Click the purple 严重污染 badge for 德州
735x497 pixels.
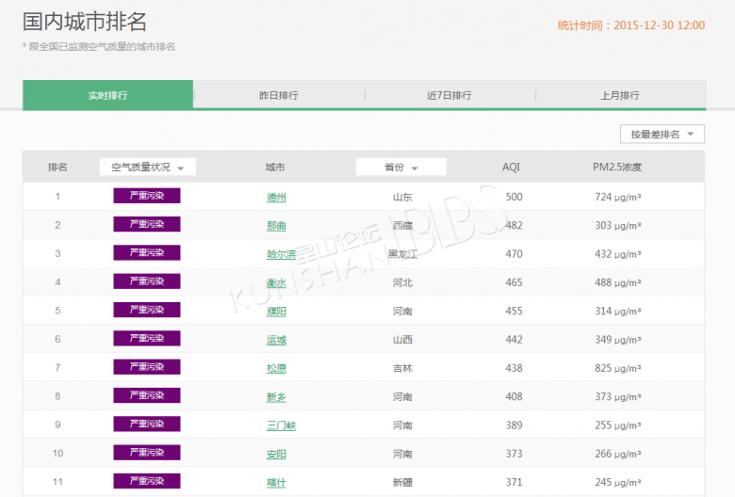146,196
